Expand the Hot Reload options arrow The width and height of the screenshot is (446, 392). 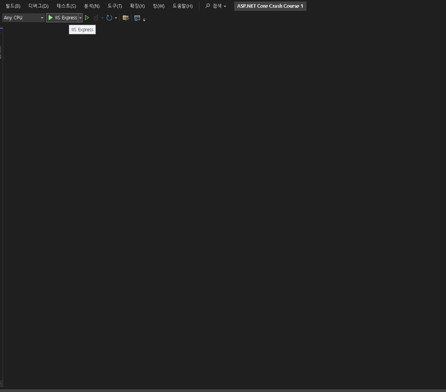(102, 18)
